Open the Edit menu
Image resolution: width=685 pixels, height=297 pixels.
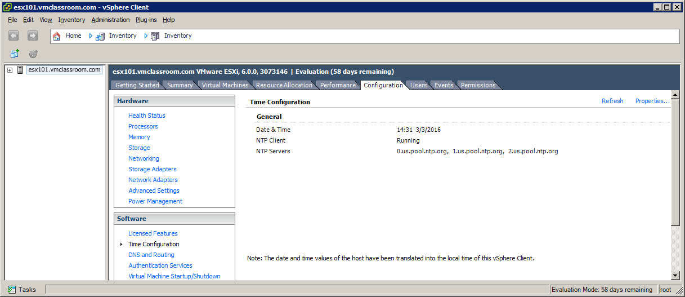[28, 20]
